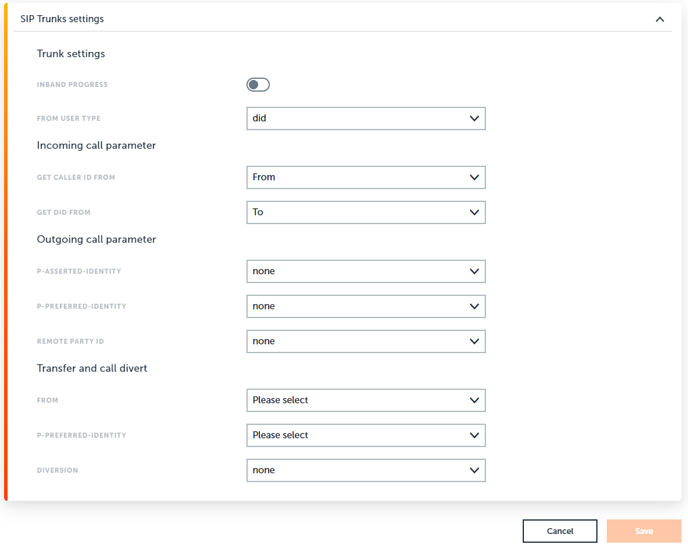
Task: Click the Trunk settings heading
Action: pos(71,54)
